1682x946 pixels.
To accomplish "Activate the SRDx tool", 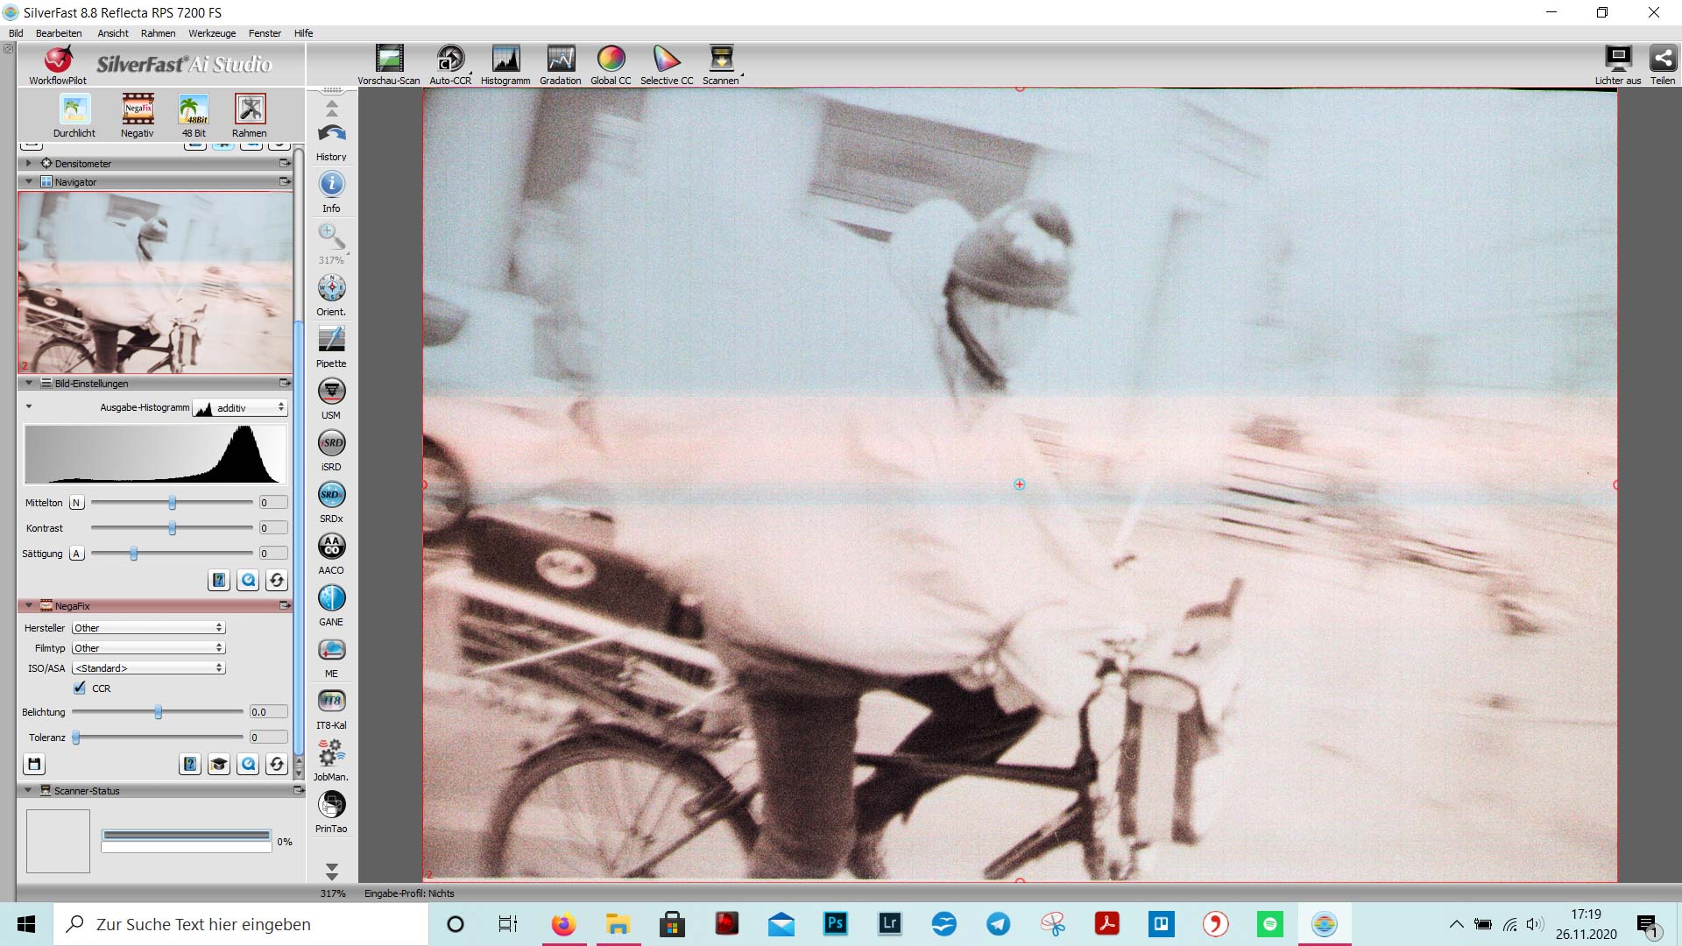I will (x=331, y=501).
